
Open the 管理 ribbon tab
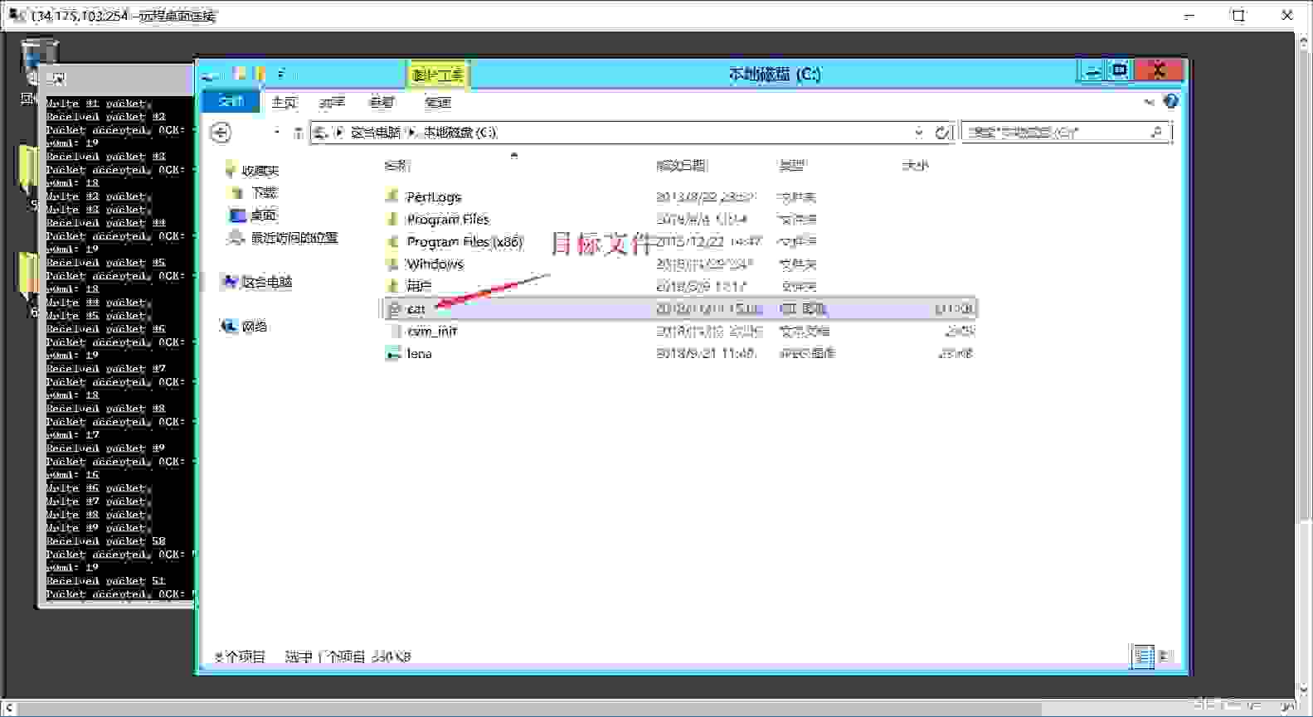point(438,102)
